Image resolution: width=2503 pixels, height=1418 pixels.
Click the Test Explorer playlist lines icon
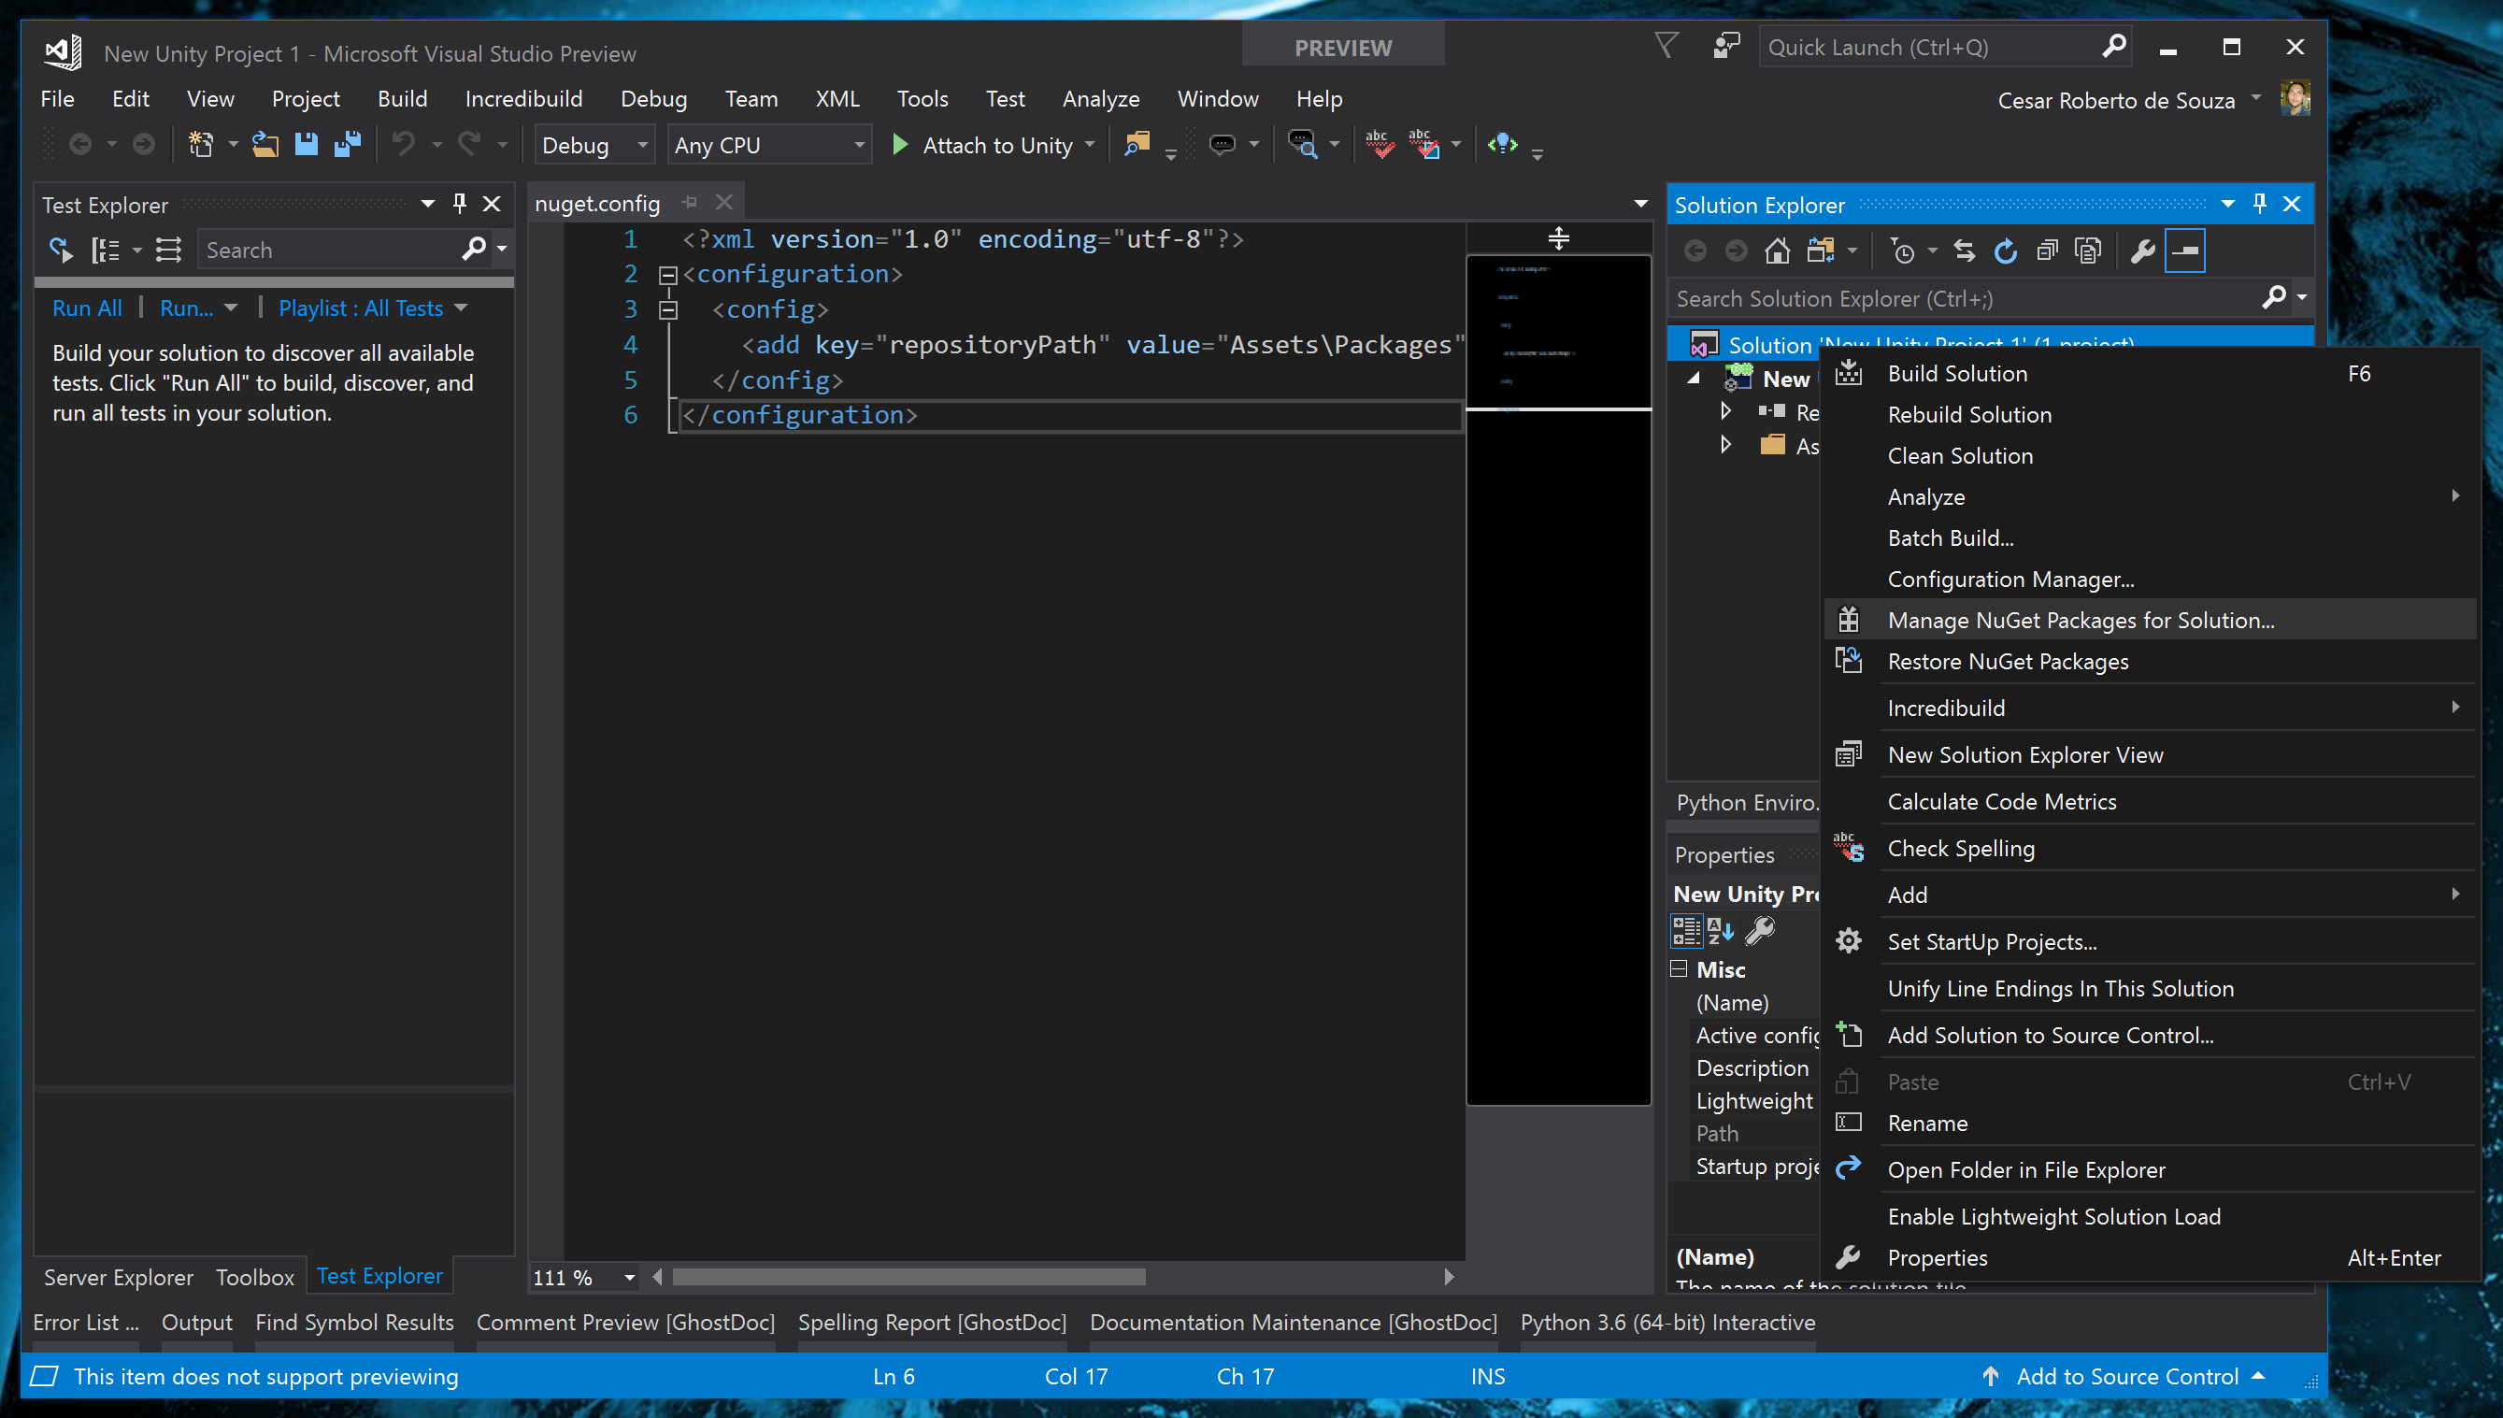[x=168, y=251]
